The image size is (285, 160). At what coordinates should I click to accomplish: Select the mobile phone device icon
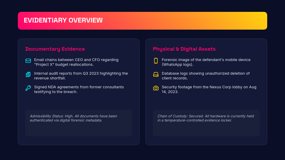[156, 61]
